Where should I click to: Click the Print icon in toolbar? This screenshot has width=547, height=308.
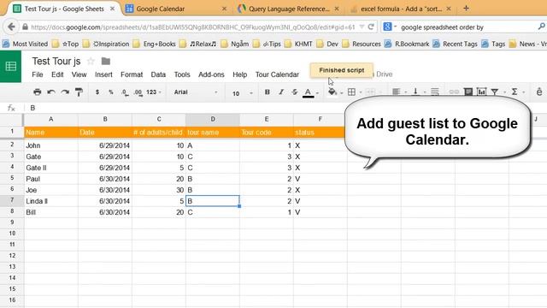(x=37, y=92)
